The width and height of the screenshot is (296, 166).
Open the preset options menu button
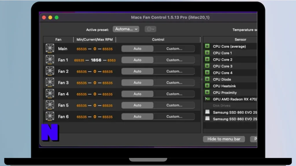pos(150,29)
